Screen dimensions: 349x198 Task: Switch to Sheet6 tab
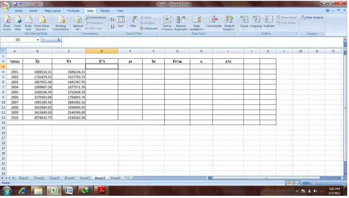coord(115,178)
